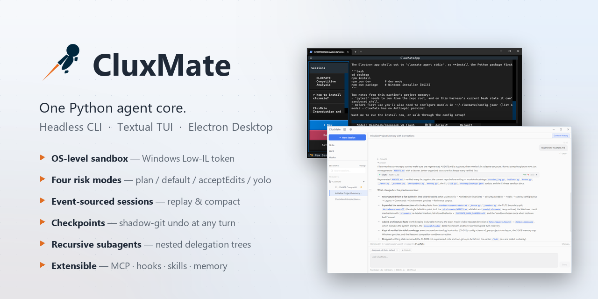Toggle session grouping with Group button
This screenshot has height=299, width=598.
click(362, 166)
